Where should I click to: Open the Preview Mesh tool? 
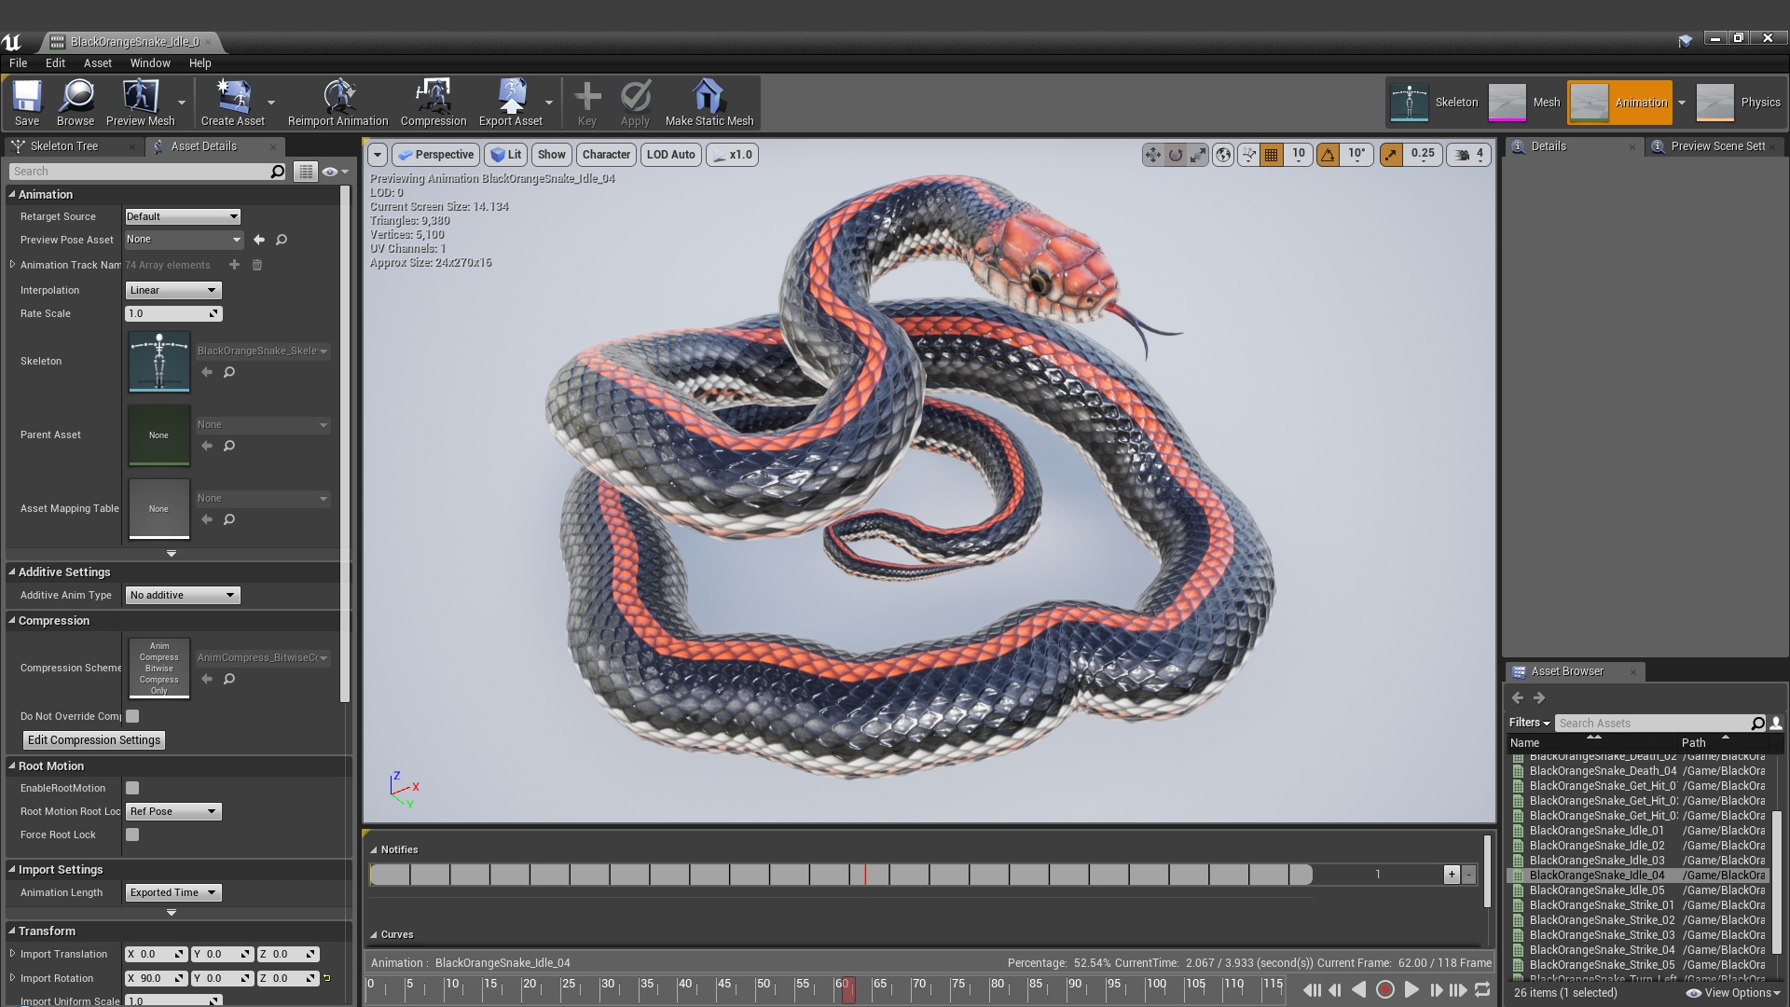pyautogui.click(x=140, y=103)
